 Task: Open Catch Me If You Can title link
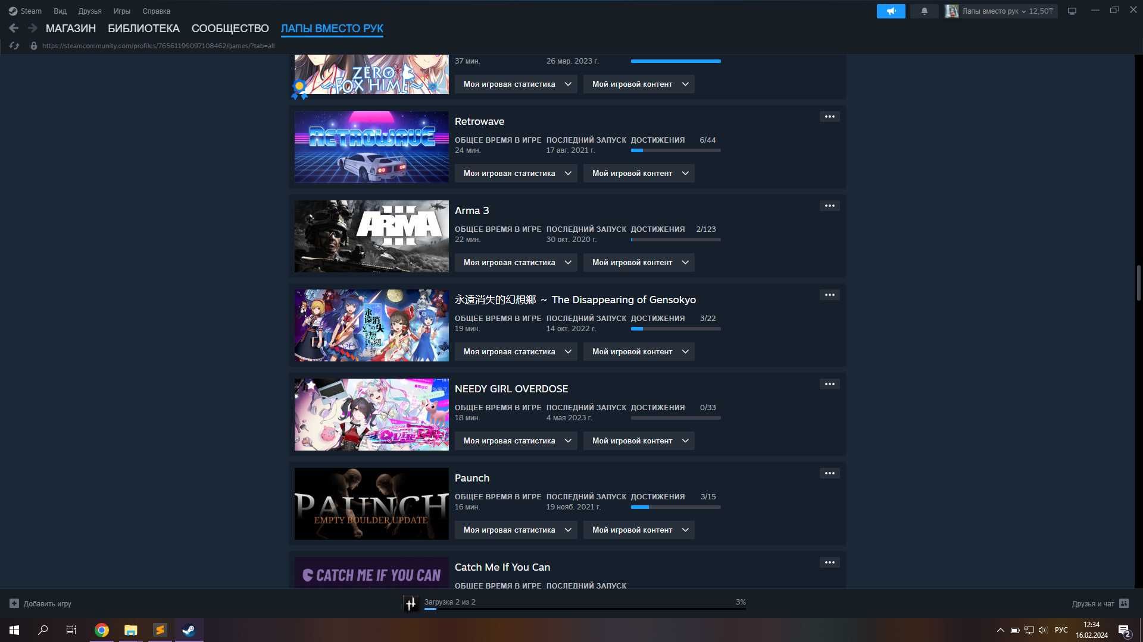[502, 567]
